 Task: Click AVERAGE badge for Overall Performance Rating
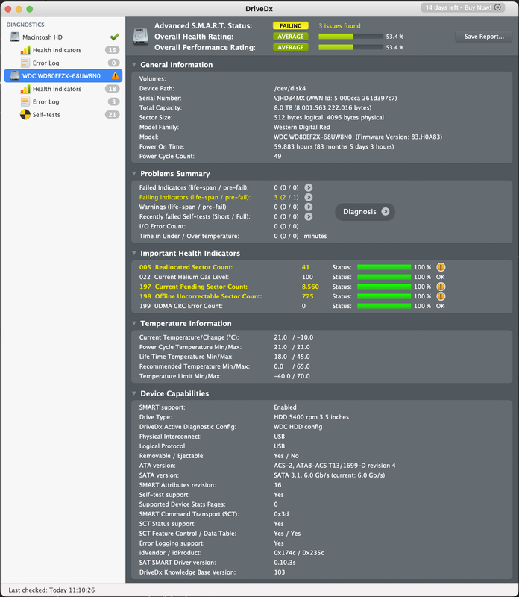[x=290, y=47]
